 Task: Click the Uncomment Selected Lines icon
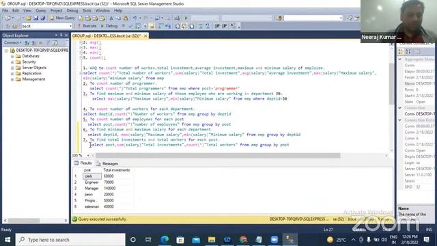208,26
